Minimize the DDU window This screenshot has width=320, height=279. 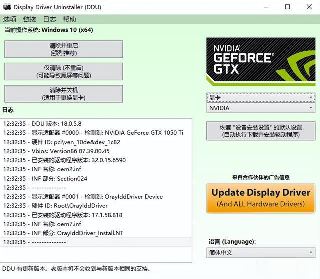pos(266,7)
